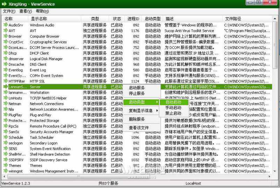Screen dimensions: 280x188
Task: Click Windows Management Instr... row text
Action: pyautogui.click(x=54, y=171)
